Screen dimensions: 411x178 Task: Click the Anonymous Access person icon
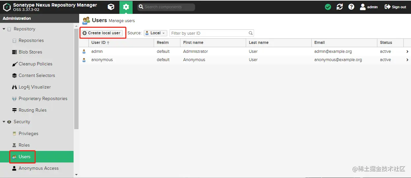14,168
